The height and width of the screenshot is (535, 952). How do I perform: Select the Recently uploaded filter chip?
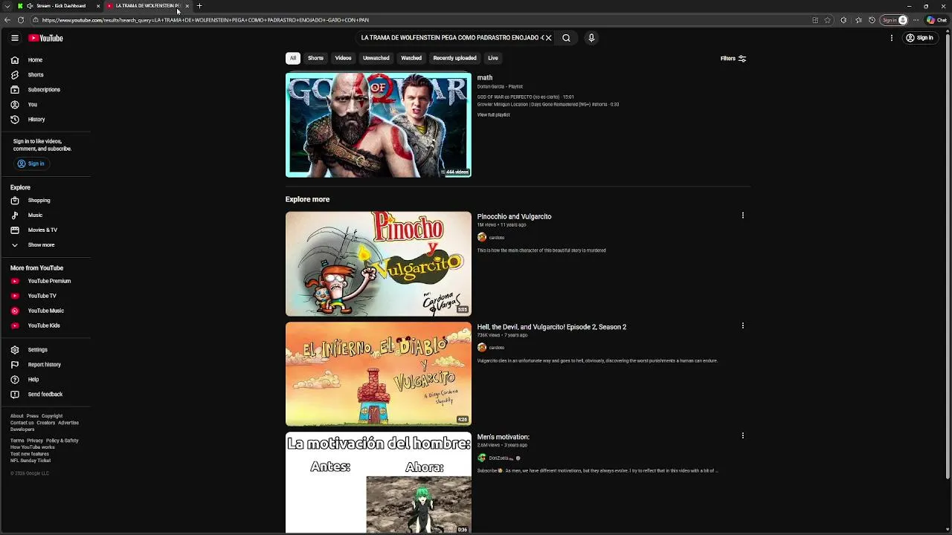point(454,58)
